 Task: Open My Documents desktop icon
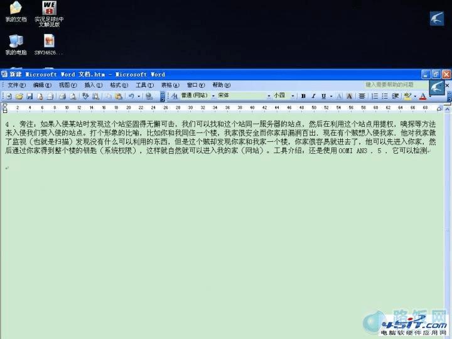(x=16, y=12)
